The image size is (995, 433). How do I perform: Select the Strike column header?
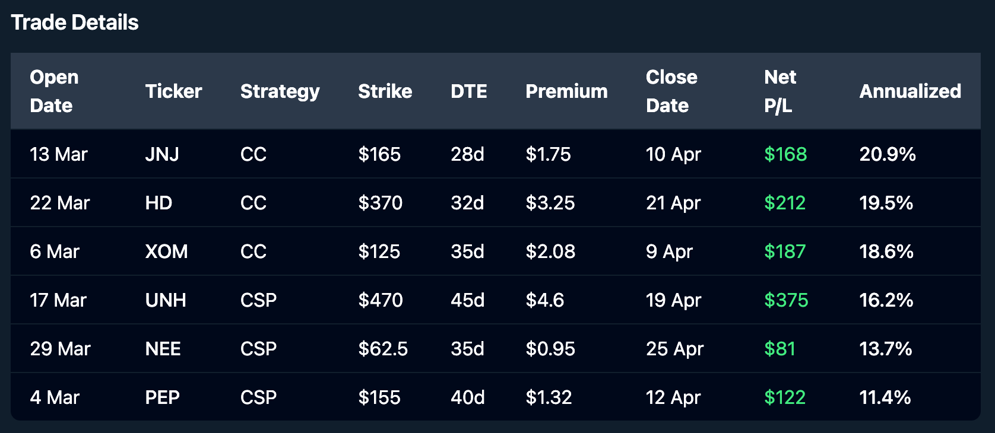tap(385, 91)
